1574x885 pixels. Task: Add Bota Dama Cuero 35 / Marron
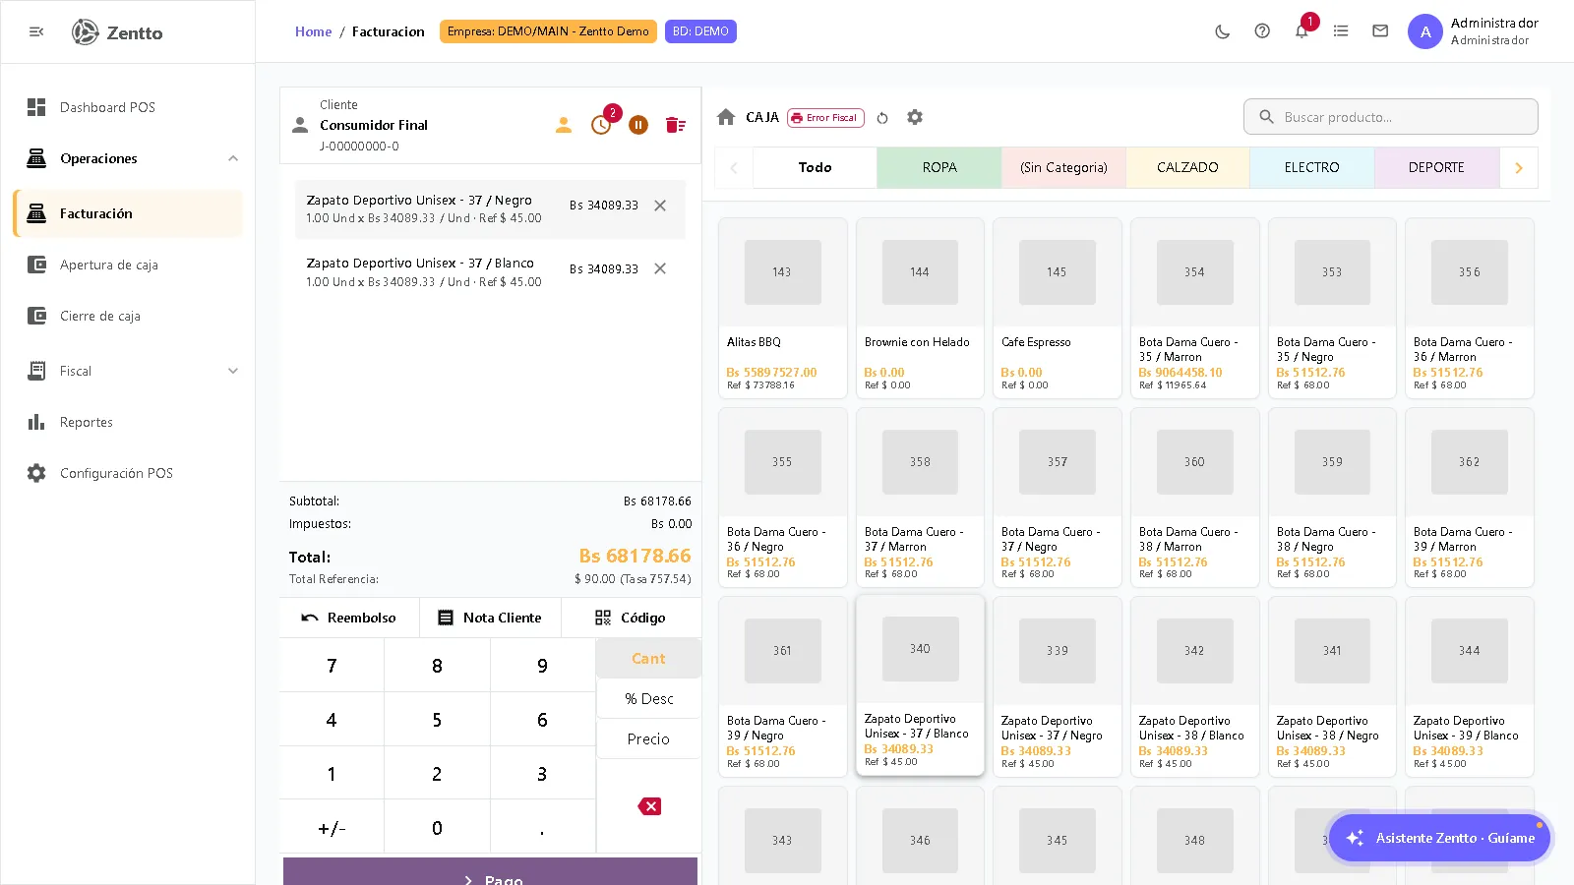point(1194,308)
